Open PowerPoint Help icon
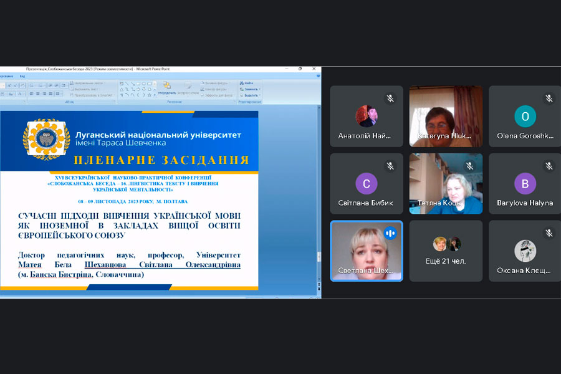The image size is (561, 374). [x=318, y=76]
